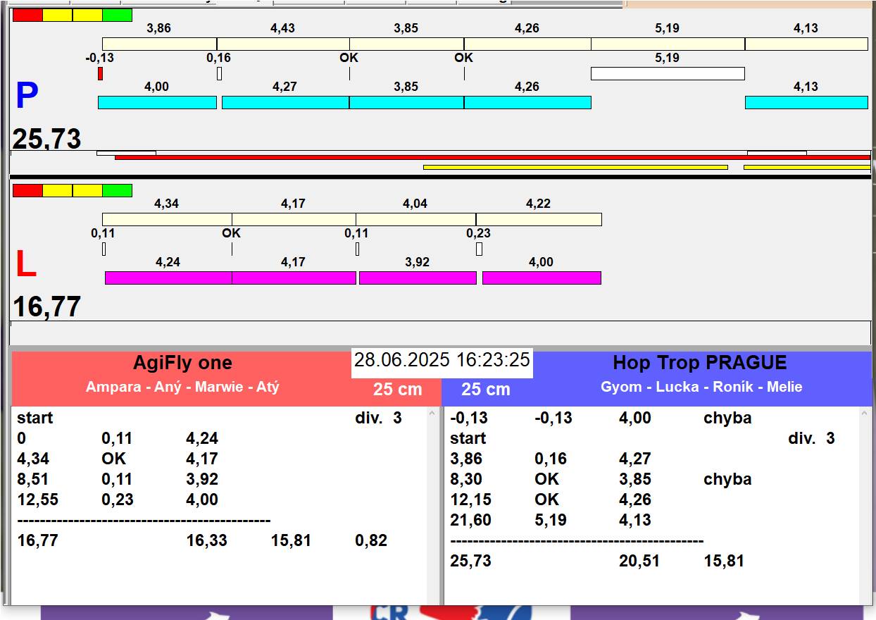Viewport: 876px width, 620px height.
Task: Click the dog names Gyom - Lucka - Roník - Melie
Action: pyautogui.click(x=701, y=387)
